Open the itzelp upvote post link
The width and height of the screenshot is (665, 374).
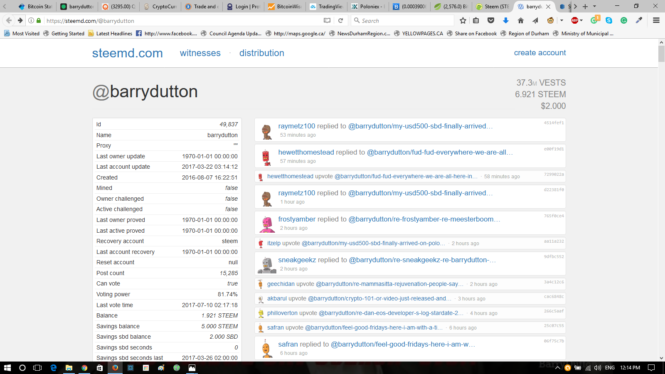click(373, 244)
